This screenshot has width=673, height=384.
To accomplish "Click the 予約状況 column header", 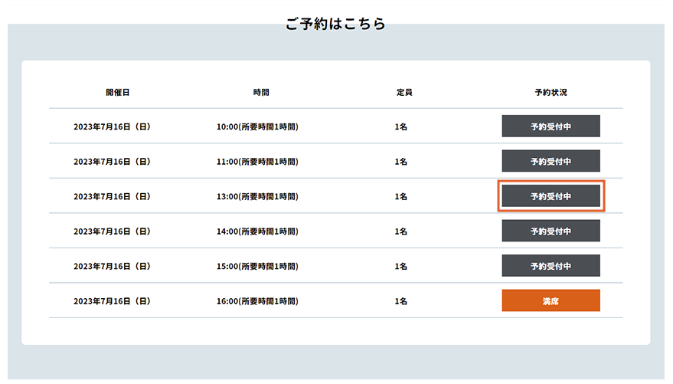I will click(x=550, y=93).
